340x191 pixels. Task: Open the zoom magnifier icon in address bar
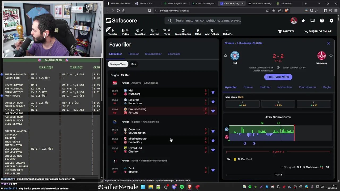pyautogui.click(x=274, y=11)
